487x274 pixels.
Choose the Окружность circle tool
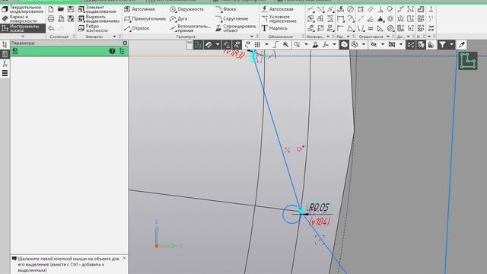click(186, 9)
